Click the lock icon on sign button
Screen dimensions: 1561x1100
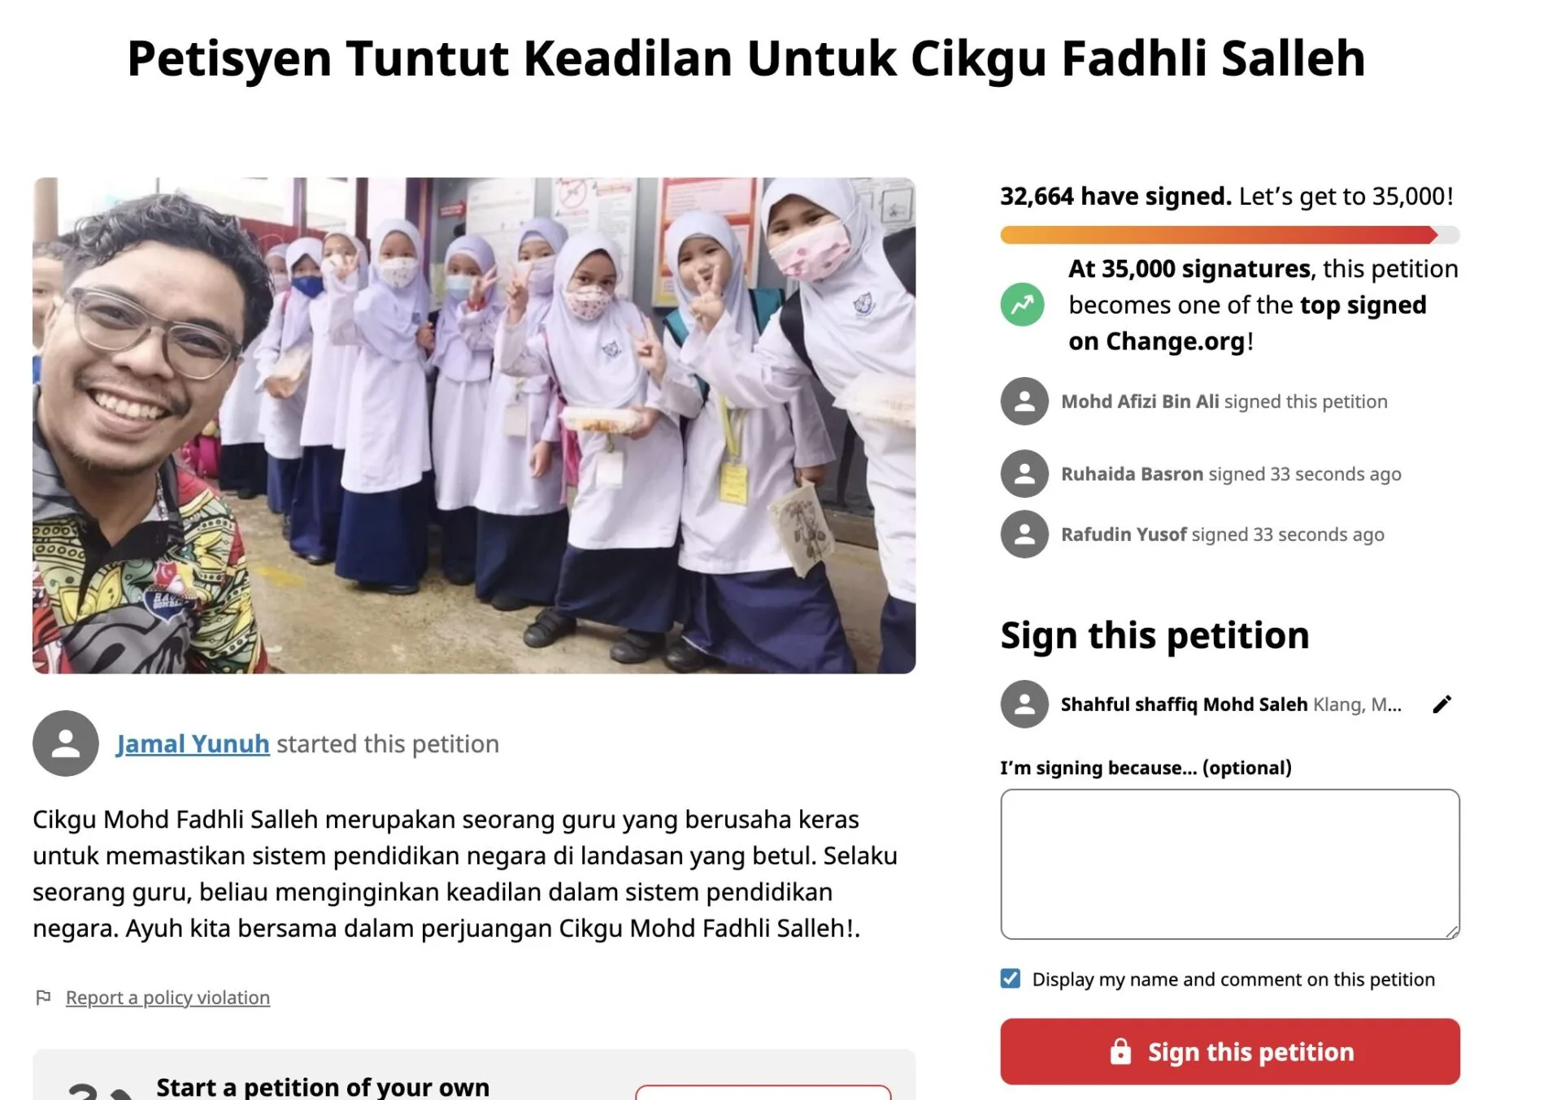click(1120, 1051)
